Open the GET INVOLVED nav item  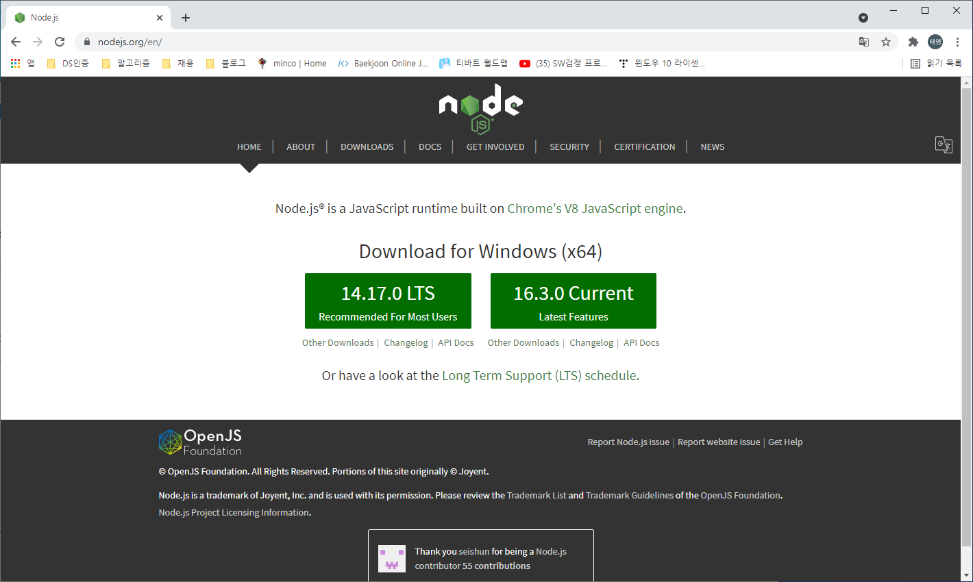pyautogui.click(x=495, y=147)
